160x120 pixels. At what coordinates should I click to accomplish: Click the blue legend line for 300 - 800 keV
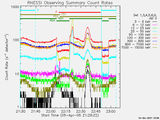[x=155, y=41]
